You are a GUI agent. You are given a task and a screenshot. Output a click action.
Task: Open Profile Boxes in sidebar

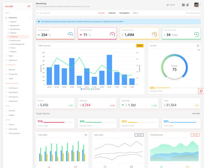point(13,101)
